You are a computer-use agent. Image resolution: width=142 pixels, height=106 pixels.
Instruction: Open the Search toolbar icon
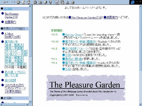point(35,2)
